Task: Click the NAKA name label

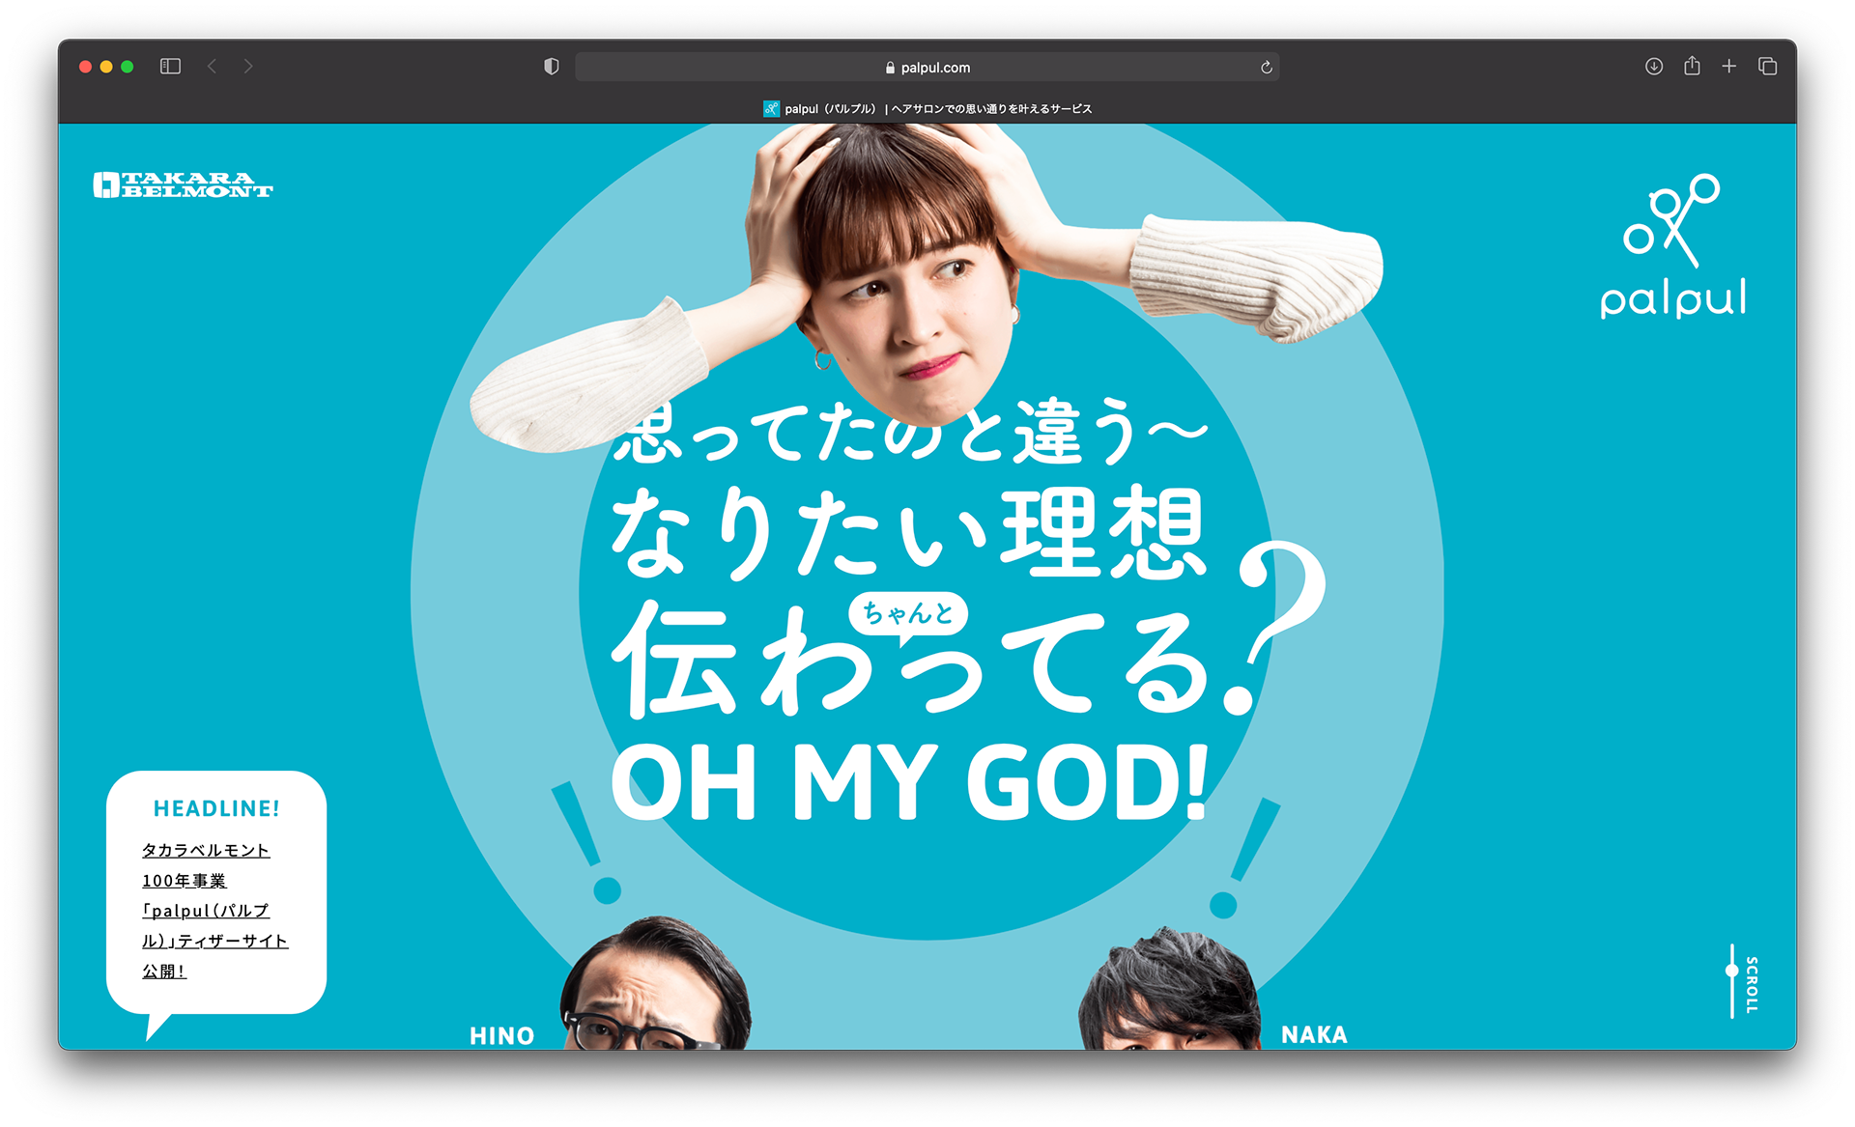Action: click(x=1314, y=1035)
